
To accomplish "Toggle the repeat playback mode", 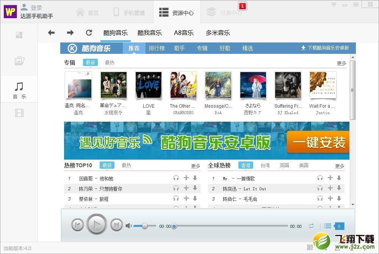I will coord(312,226).
